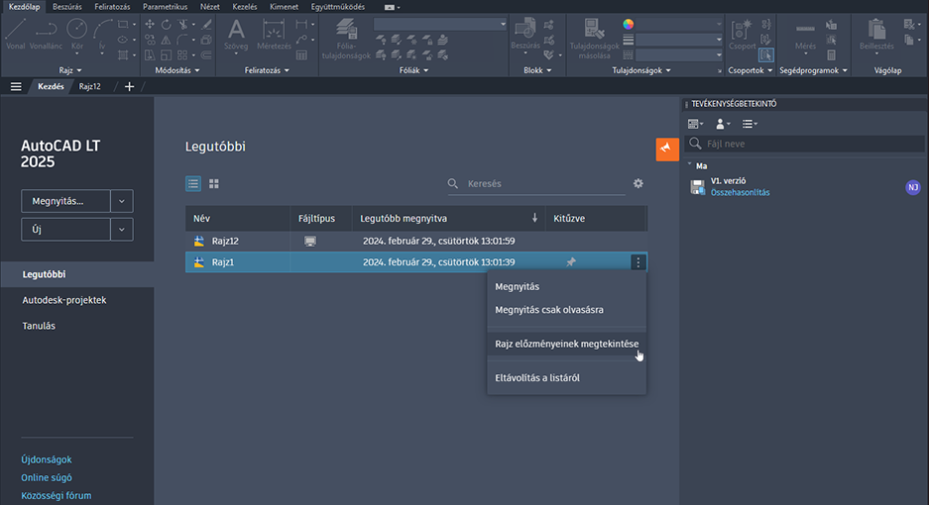Open the user filter dropdown in Tevékenységbetekintő
The height and width of the screenshot is (505, 929).
click(x=723, y=124)
